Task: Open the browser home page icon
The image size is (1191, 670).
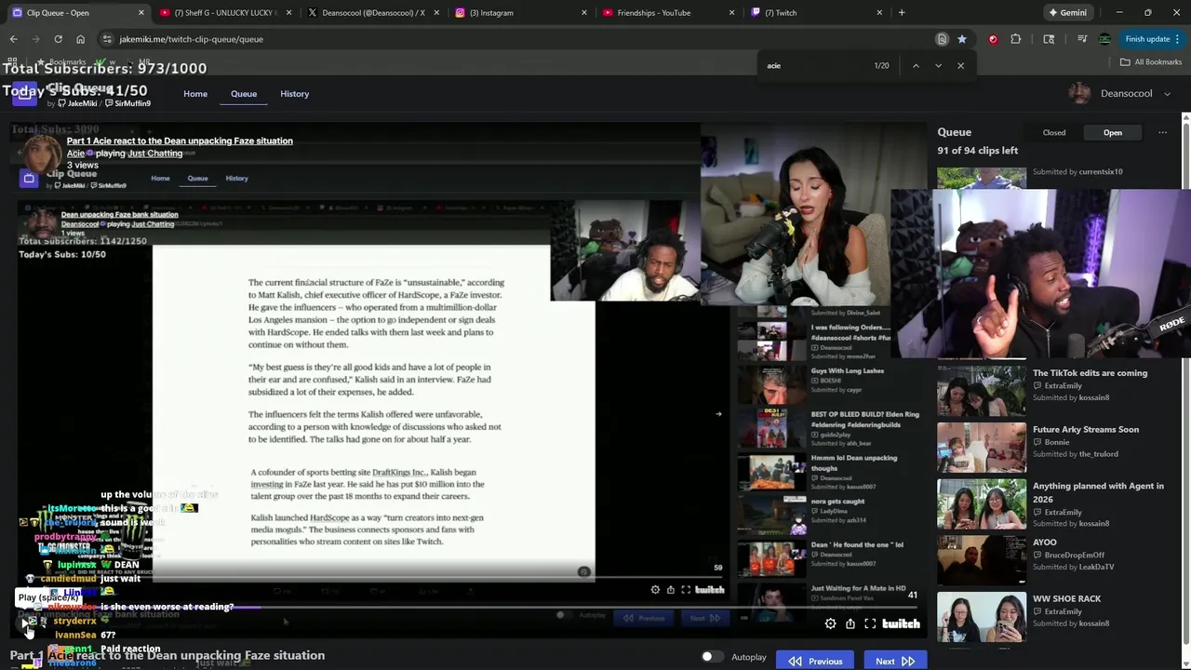Action: 80,39
